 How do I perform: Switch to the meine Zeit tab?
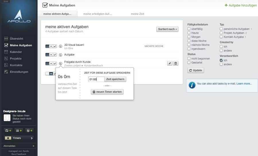point(137,14)
